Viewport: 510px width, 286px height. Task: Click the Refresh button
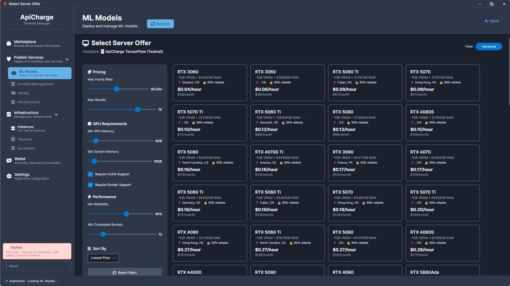point(160,24)
